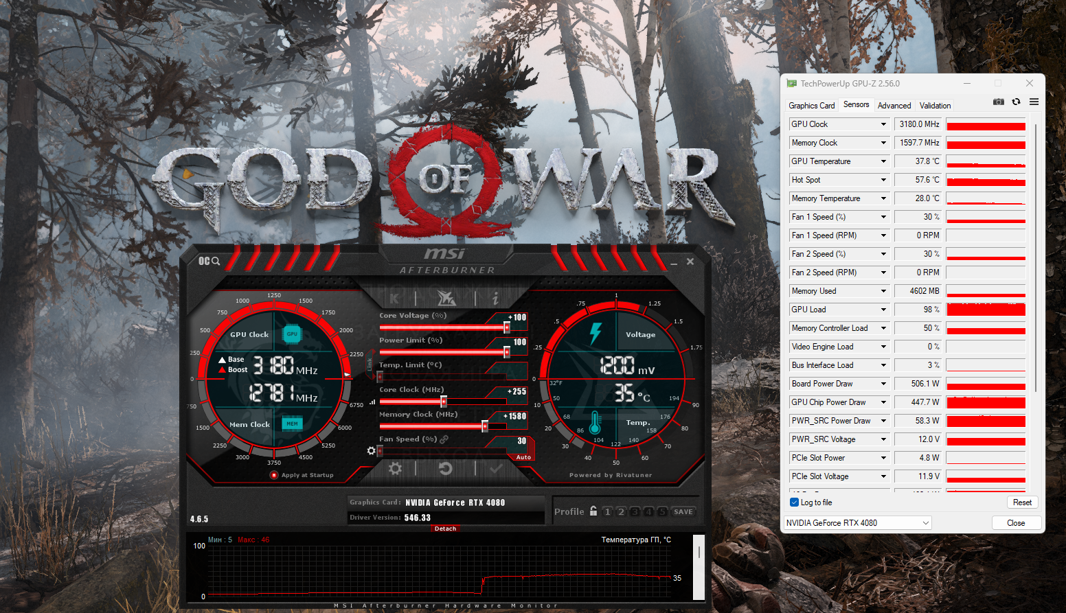Switch to the Graphics Card tab
The height and width of the screenshot is (613, 1066).
(x=812, y=106)
